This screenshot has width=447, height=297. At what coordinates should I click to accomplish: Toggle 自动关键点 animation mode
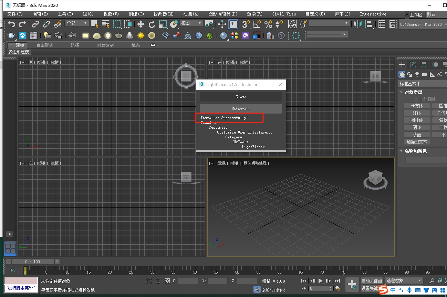pyautogui.click(x=372, y=280)
